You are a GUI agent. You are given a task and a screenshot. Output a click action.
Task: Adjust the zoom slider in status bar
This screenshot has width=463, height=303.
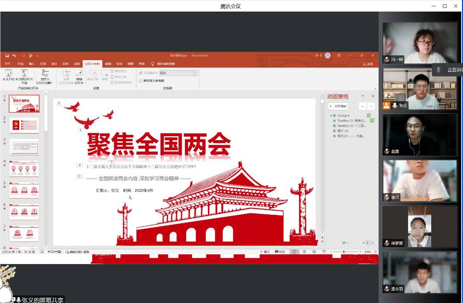tap(343, 251)
